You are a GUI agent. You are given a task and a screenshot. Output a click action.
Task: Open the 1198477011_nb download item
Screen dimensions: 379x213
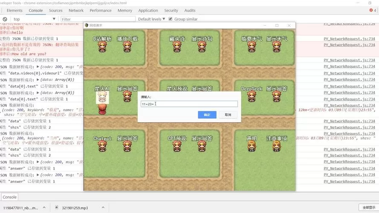click(x=20, y=208)
